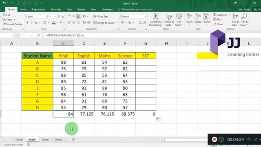Toggle Underline formatting
The image size is (261, 147).
pos(36,22)
